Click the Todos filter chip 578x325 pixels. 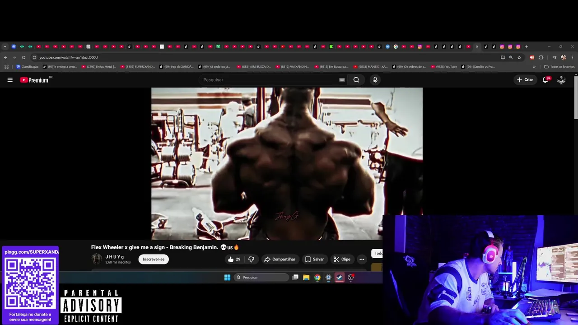[377, 253]
